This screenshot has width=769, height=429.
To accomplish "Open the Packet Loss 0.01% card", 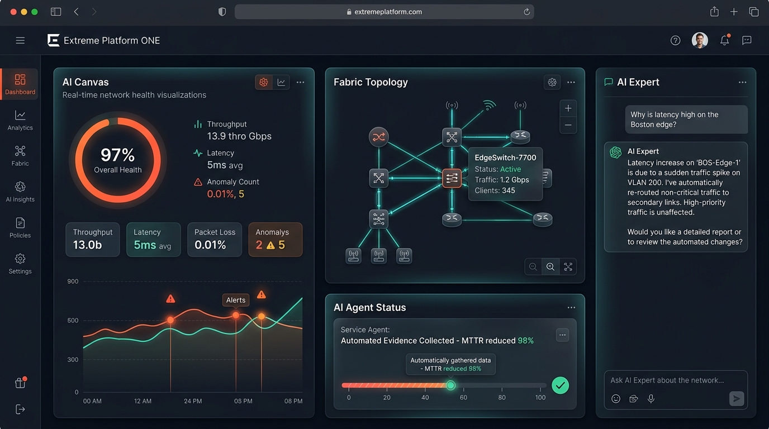I will click(x=215, y=240).
